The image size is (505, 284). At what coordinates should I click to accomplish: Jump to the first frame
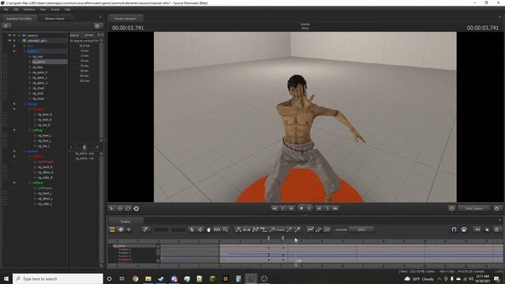(275, 208)
